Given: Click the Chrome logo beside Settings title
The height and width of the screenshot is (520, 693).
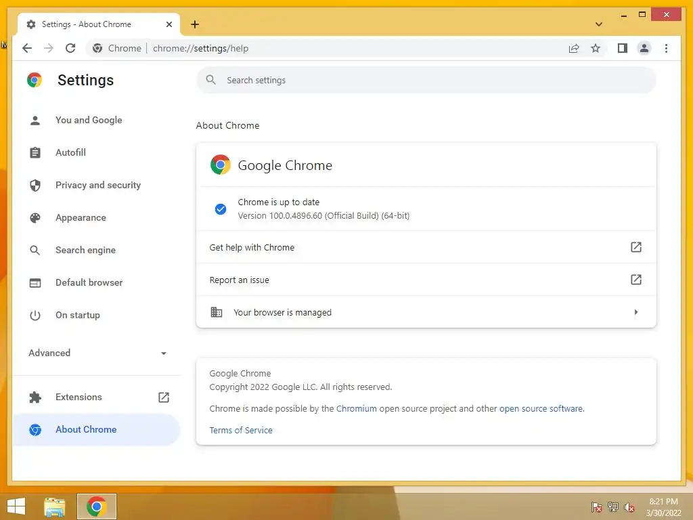Looking at the screenshot, I should (35, 80).
